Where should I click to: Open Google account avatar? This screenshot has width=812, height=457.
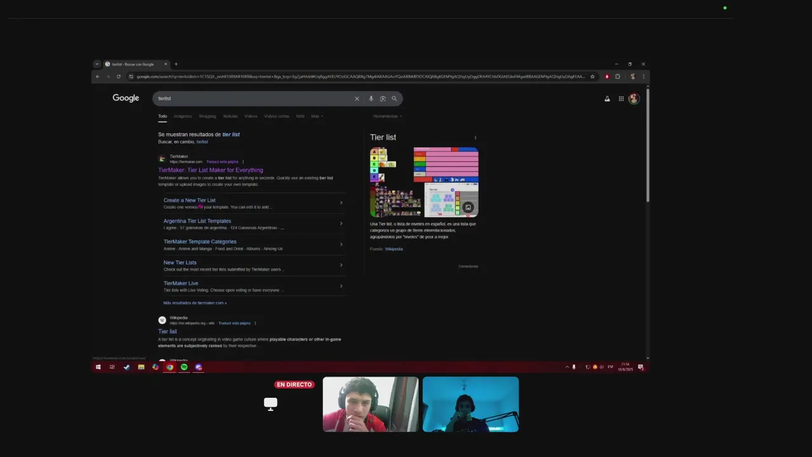click(633, 98)
